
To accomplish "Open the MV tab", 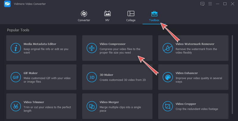I will [x=107, y=16].
